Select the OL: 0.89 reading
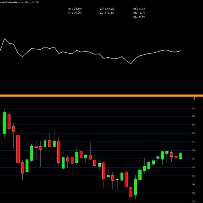 pyautogui.click(x=139, y=17)
